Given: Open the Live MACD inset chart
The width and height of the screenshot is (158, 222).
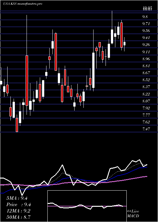Looking at the screenshot, I should click(x=87, y=206).
